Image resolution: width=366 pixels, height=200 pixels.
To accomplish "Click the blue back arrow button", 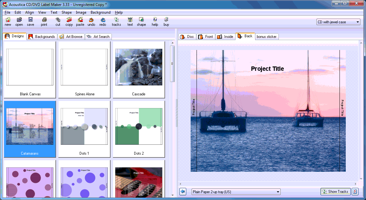I will click(x=183, y=192).
